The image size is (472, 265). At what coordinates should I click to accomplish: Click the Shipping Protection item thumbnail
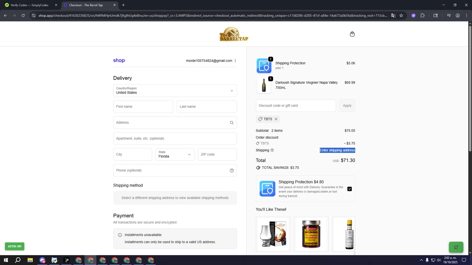click(x=264, y=66)
